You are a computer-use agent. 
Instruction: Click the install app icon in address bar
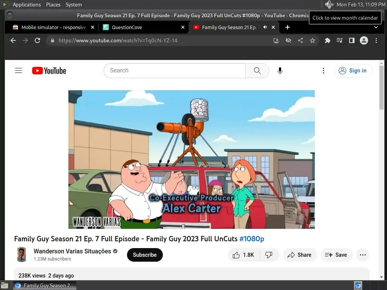(276, 40)
